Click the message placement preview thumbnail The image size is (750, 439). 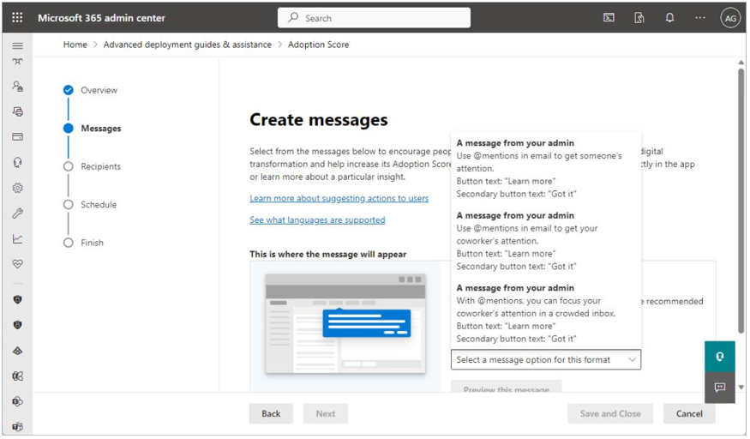coord(345,324)
